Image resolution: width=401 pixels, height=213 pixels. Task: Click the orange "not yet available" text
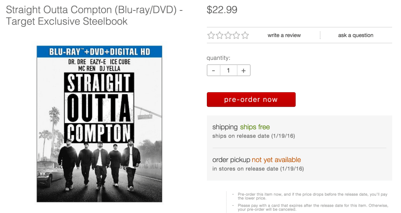click(x=276, y=160)
